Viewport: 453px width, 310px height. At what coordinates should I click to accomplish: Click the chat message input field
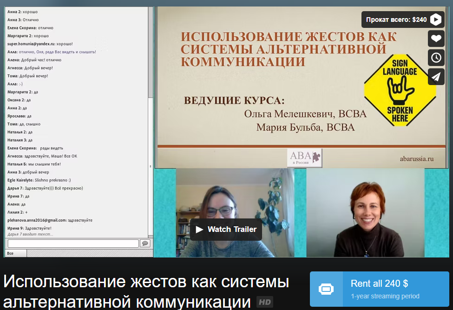pyautogui.click(x=73, y=244)
